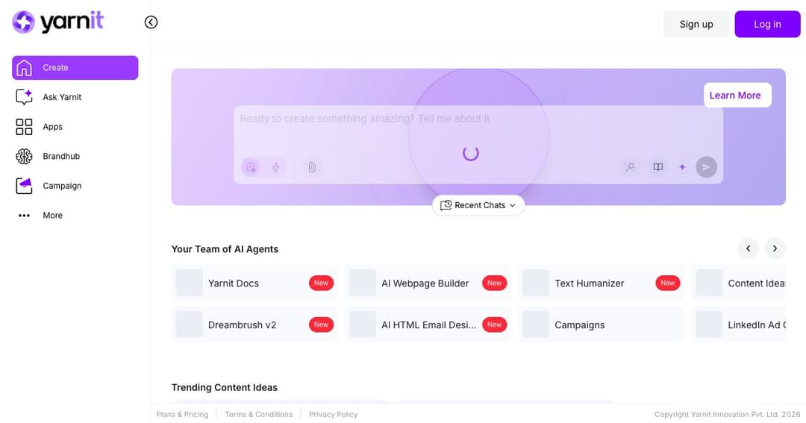
Task: Click Your Team of AI Agents heading
Action: coord(225,249)
